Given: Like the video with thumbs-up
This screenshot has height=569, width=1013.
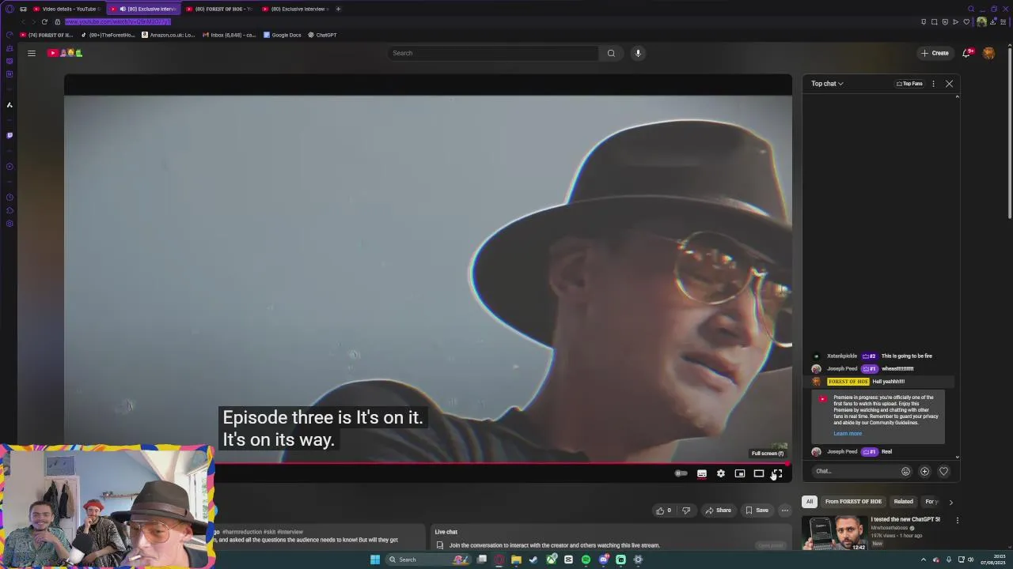Looking at the screenshot, I should [x=663, y=511].
